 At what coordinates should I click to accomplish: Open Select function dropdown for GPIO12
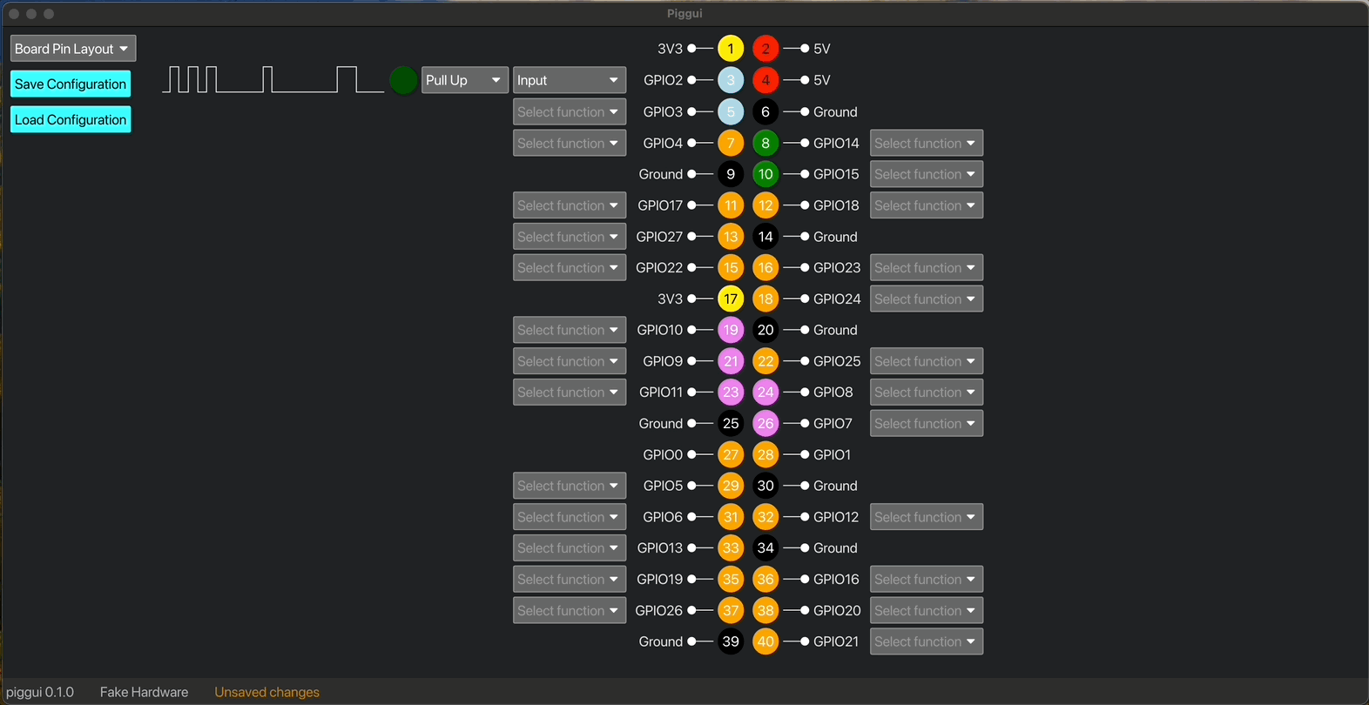pyautogui.click(x=927, y=517)
